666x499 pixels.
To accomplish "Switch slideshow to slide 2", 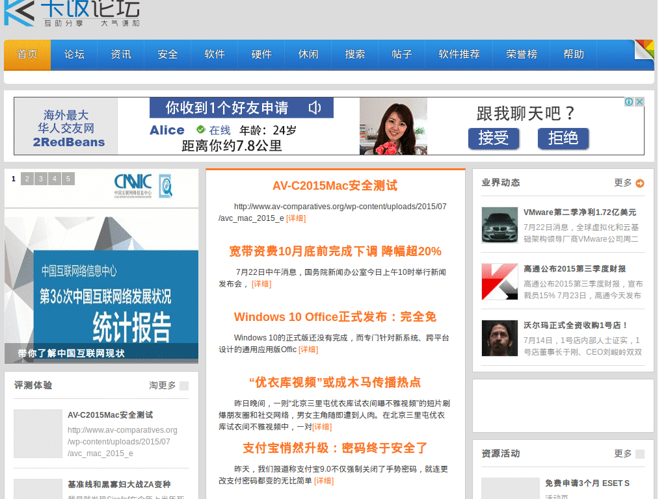I will click(27, 179).
